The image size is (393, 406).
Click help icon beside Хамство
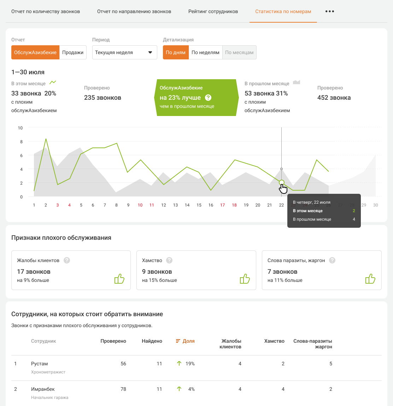coord(169,260)
